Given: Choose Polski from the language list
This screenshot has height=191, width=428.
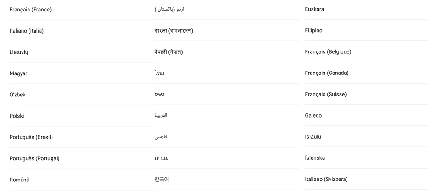Looking at the screenshot, I should tap(17, 116).
